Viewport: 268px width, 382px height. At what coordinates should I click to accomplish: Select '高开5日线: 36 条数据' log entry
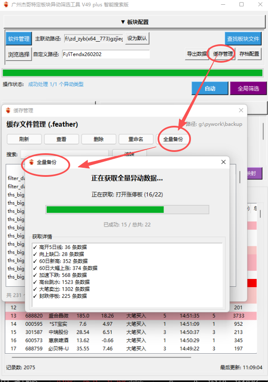pos(60,247)
